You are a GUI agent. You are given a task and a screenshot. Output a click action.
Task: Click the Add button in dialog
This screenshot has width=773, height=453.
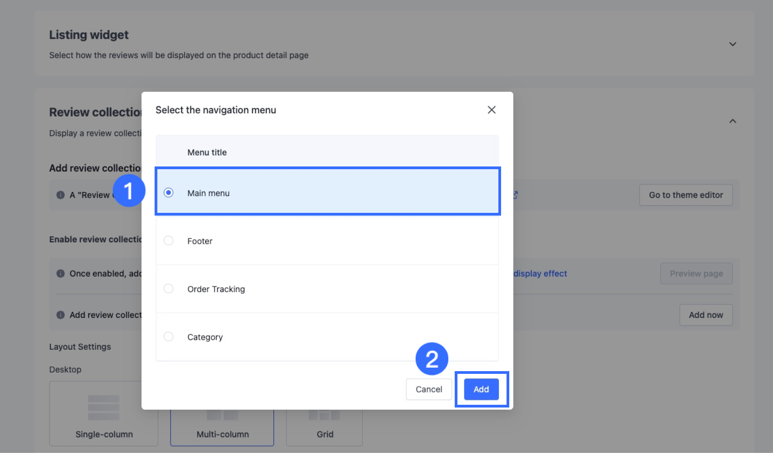coord(481,389)
